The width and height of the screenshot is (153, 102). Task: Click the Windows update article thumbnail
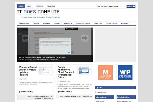pyautogui.click(x=46, y=70)
